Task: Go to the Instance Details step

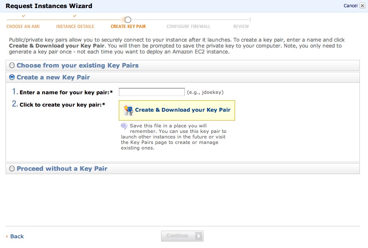Action: pos(75,26)
